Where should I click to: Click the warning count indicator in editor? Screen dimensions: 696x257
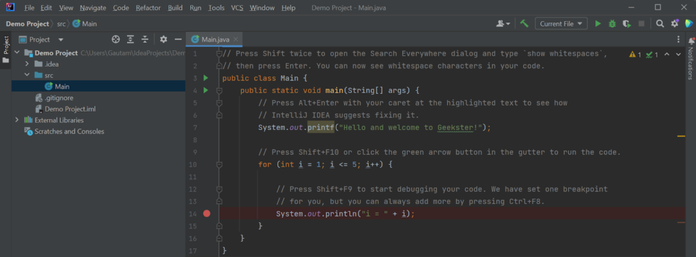pyautogui.click(x=636, y=54)
